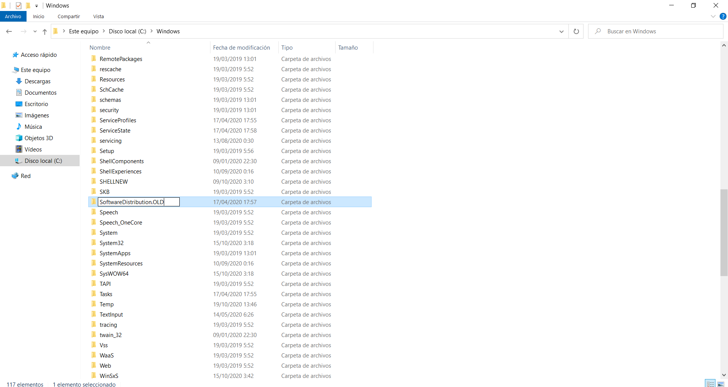Click 'Este equipo' in address breadcrumb
The height and width of the screenshot is (387, 728).
83,31
